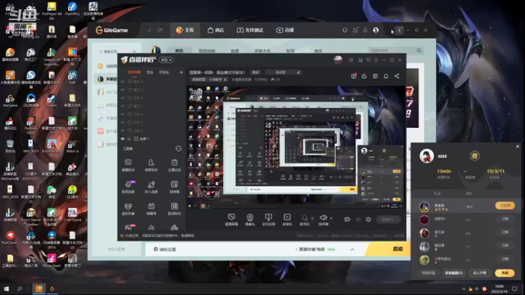Open the WeGame user profile avatar icon
This screenshot has width=525, height=295.
click(x=375, y=30)
